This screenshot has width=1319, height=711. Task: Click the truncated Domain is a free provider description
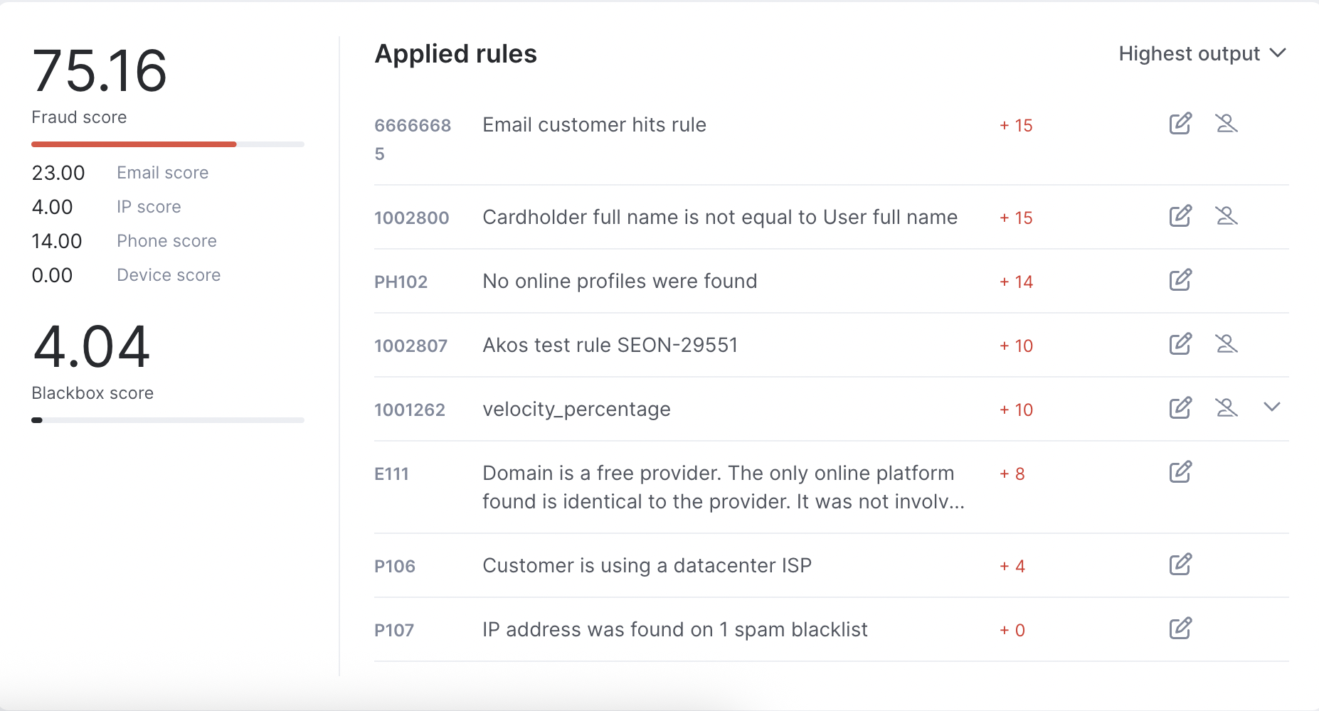724,488
